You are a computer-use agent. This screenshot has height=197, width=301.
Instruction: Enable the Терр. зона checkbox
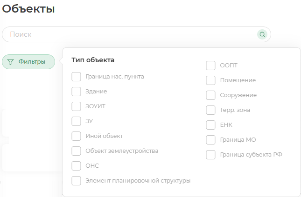pyautogui.click(x=210, y=110)
